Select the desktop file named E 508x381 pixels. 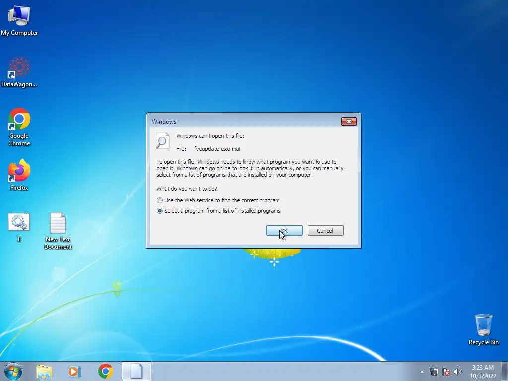coord(19,227)
